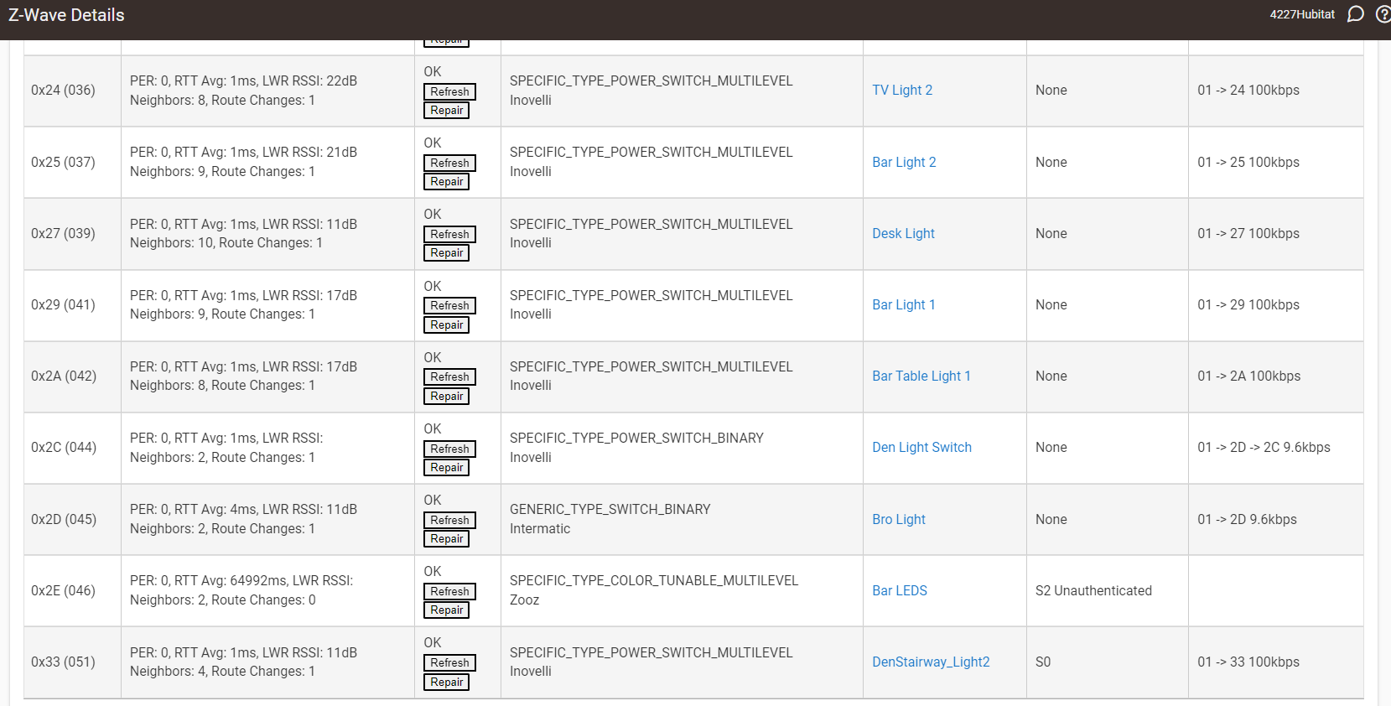Click Refresh for TV Light 2

449,91
